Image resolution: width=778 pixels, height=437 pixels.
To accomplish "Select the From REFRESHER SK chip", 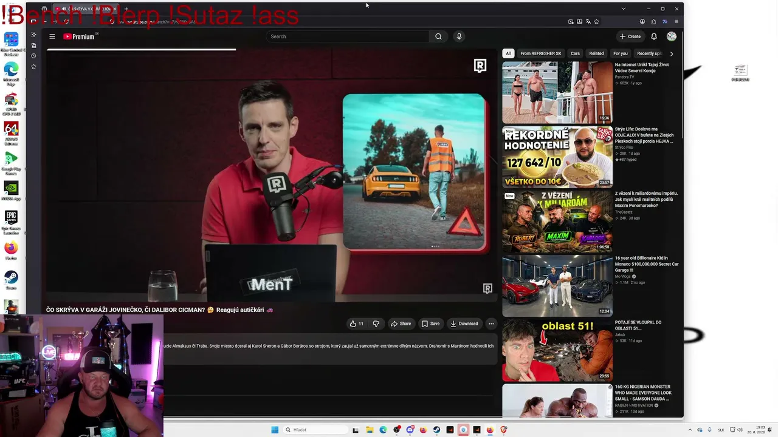I will pyautogui.click(x=541, y=53).
